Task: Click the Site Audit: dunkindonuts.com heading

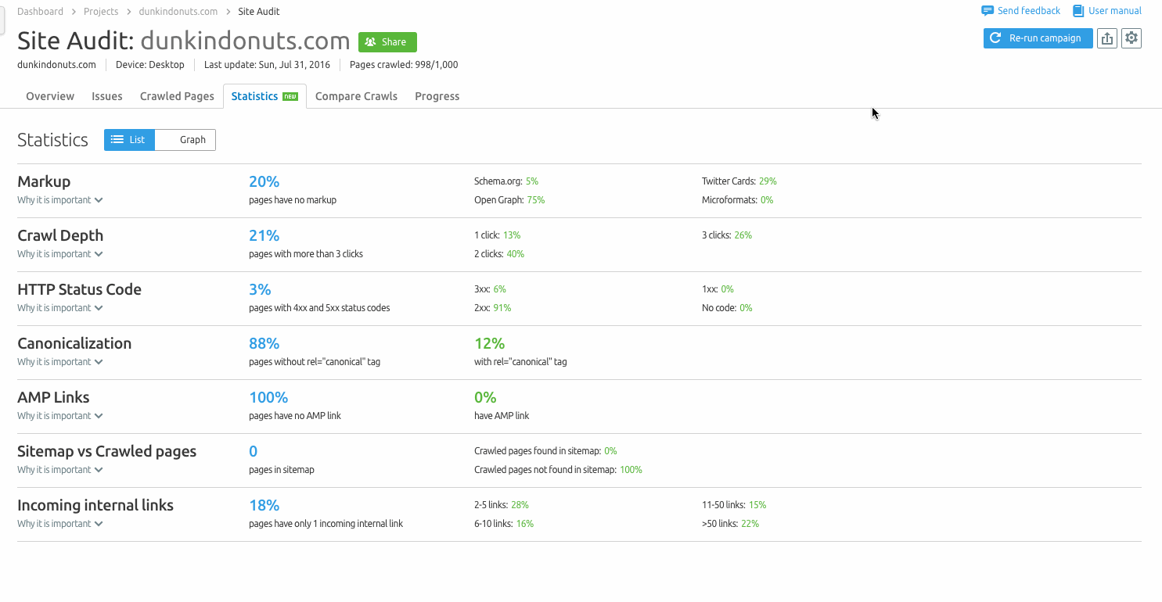Action: click(x=184, y=41)
